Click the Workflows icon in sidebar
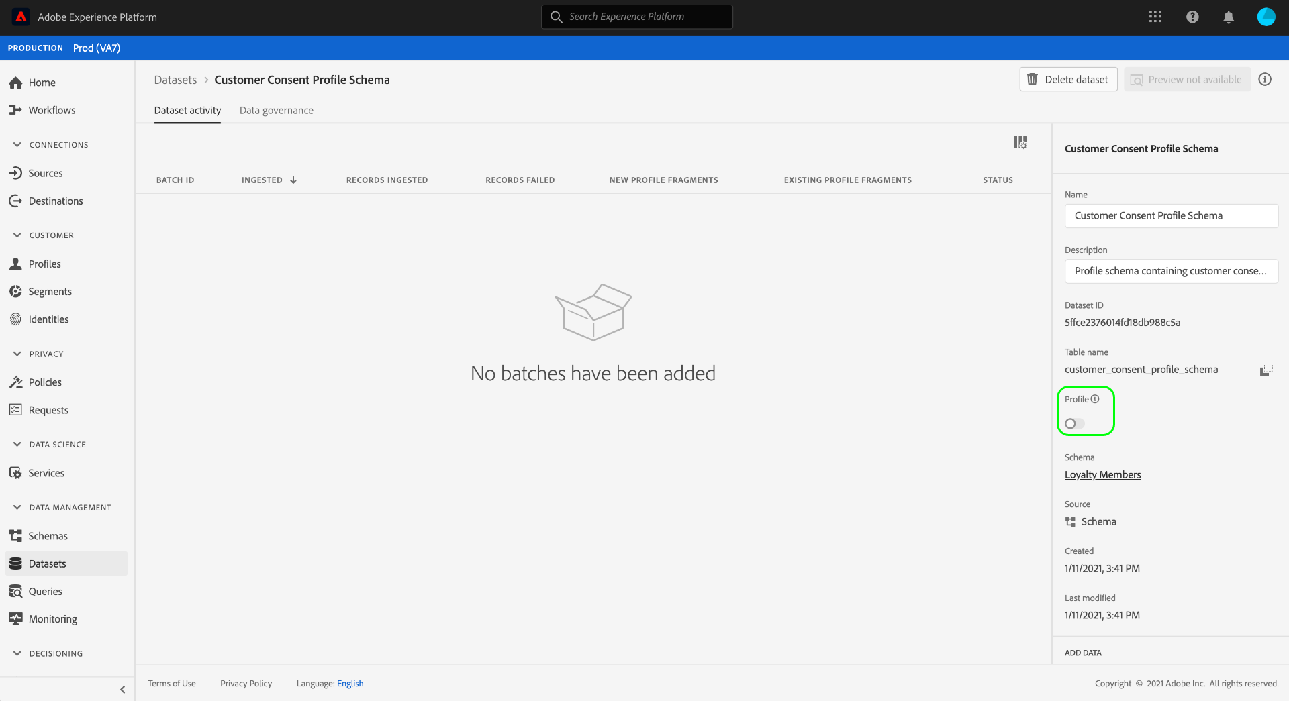Screen dimensions: 1289x701 16,110
